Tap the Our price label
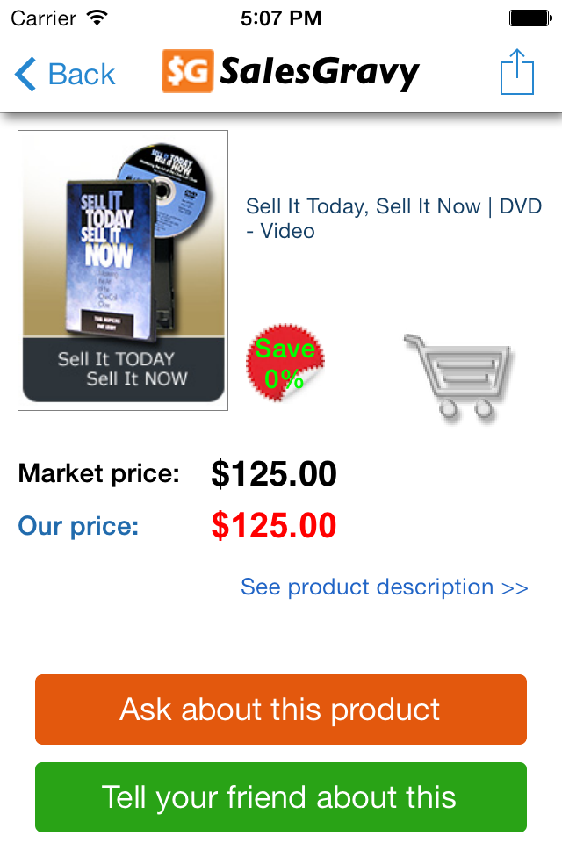The image size is (562, 843). click(x=78, y=526)
